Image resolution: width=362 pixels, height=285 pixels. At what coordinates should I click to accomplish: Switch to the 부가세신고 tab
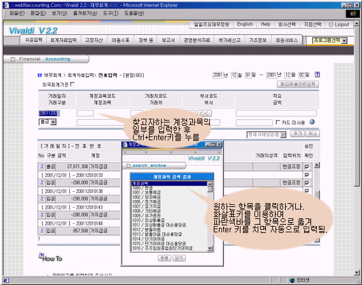point(230,40)
